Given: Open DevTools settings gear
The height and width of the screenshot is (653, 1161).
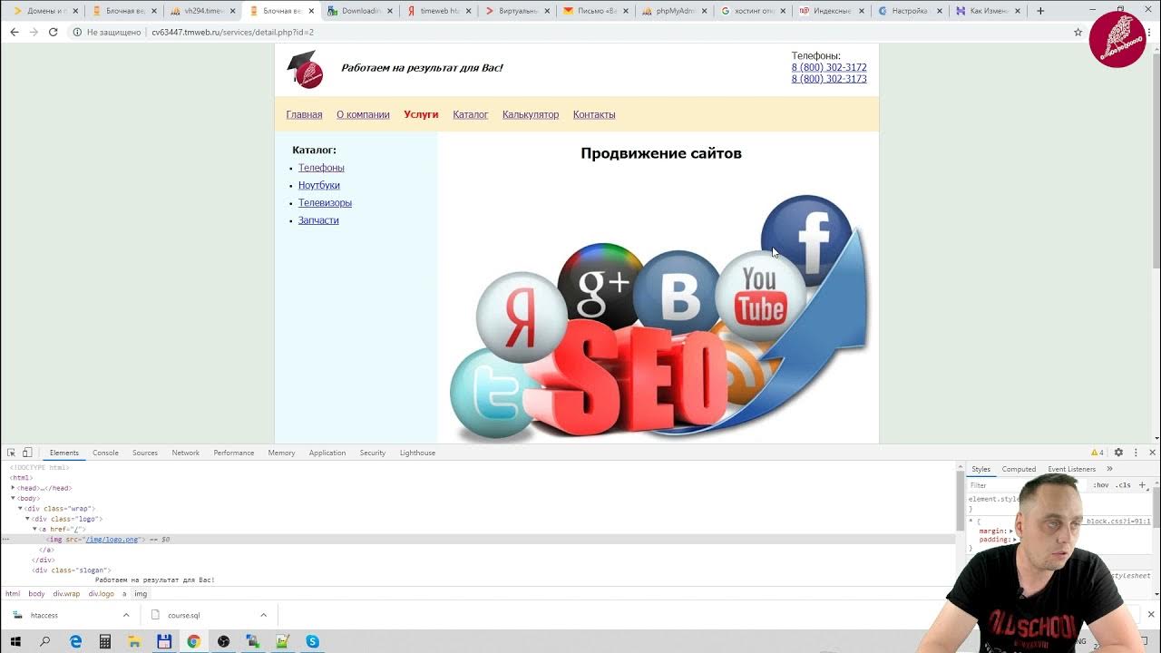Looking at the screenshot, I should click(1118, 453).
